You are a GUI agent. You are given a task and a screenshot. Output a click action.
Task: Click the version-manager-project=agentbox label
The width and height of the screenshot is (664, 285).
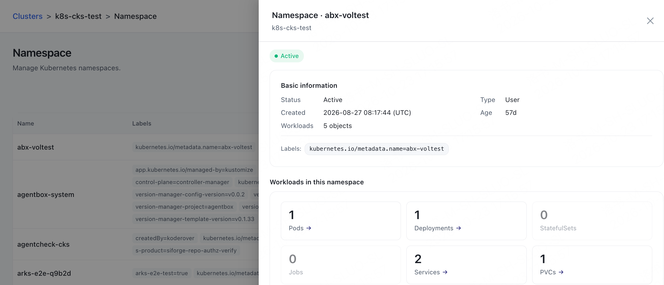tap(184, 207)
